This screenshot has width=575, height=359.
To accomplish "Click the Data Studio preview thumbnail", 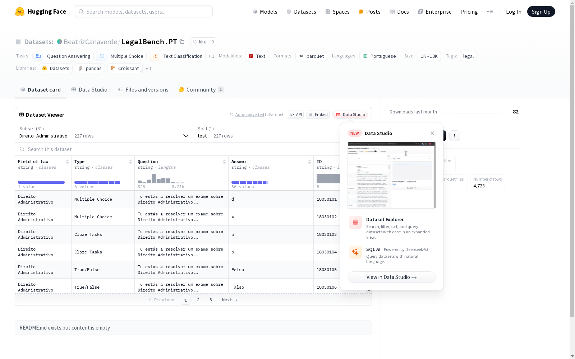I will (x=392, y=175).
